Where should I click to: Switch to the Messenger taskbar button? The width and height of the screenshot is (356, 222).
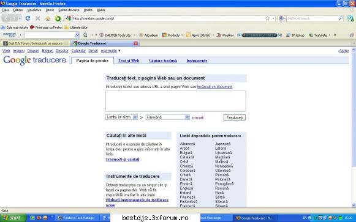click(216, 218)
